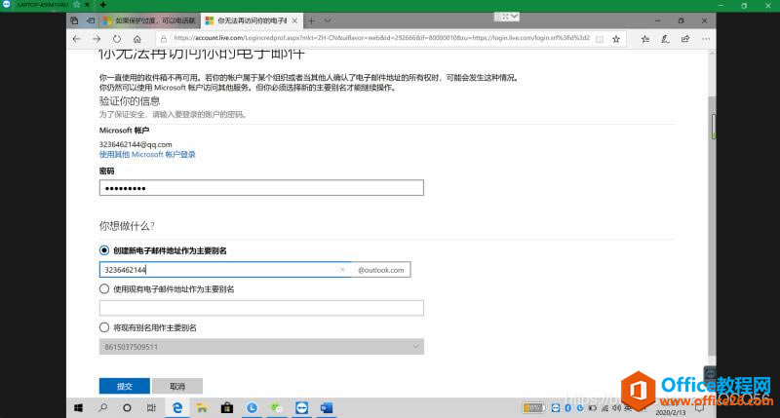Clear the alias input with X
This screenshot has width=780, height=418.
click(342, 270)
